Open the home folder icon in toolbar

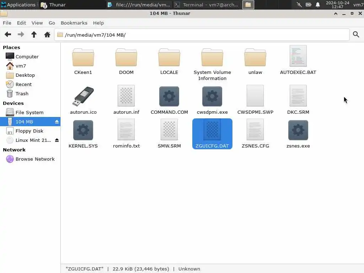point(47,34)
